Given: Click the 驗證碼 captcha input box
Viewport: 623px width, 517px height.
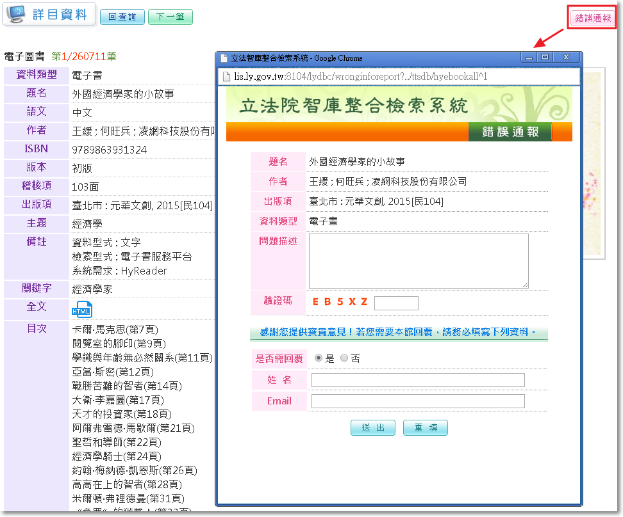Looking at the screenshot, I should click(x=396, y=303).
